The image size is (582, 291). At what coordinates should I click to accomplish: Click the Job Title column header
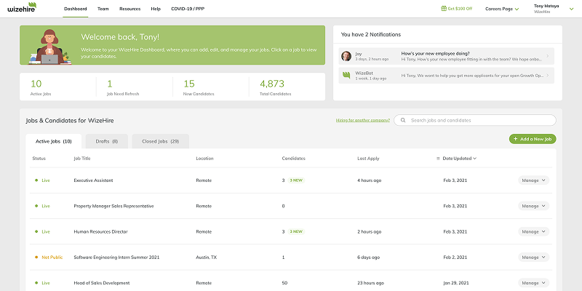pos(82,159)
